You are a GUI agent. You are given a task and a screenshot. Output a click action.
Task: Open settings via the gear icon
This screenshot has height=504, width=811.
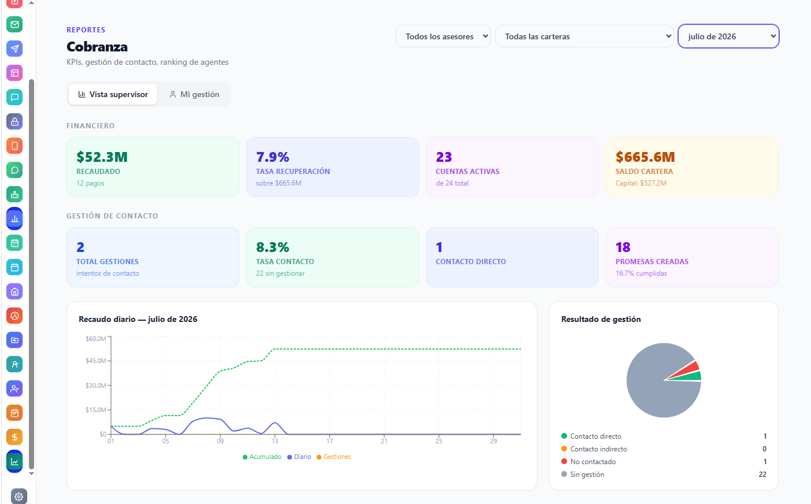click(18, 496)
